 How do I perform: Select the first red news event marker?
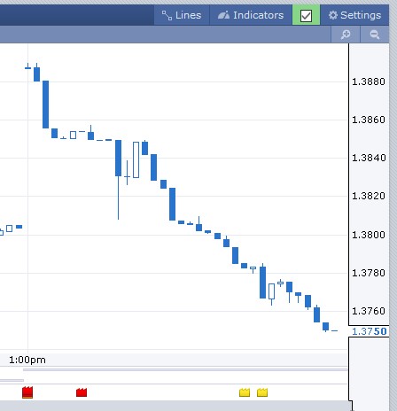tap(27, 392)
